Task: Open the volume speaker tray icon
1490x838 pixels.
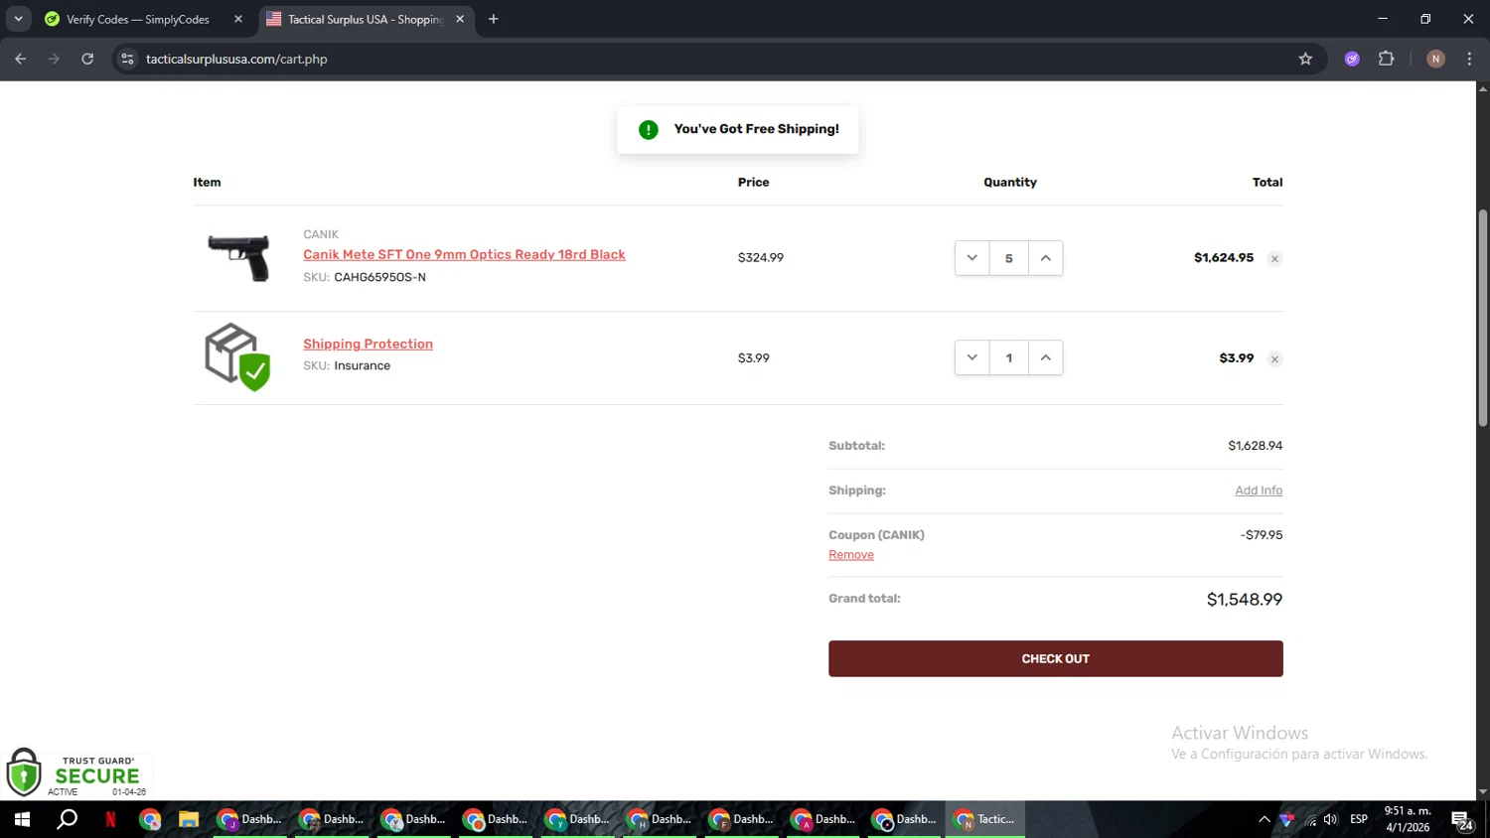Action: coord(1331,819)
